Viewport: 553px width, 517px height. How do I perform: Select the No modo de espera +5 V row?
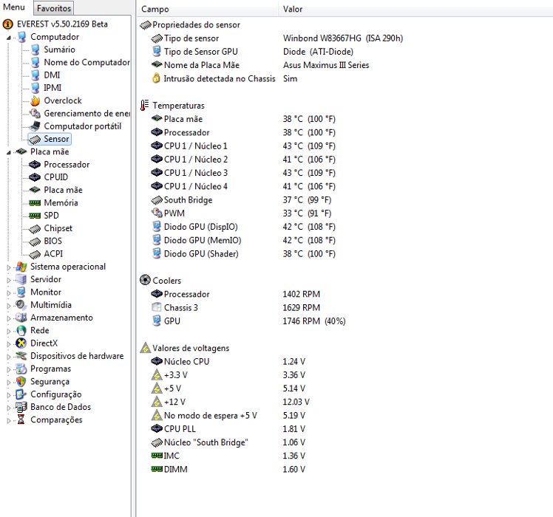tap(228, 416)
